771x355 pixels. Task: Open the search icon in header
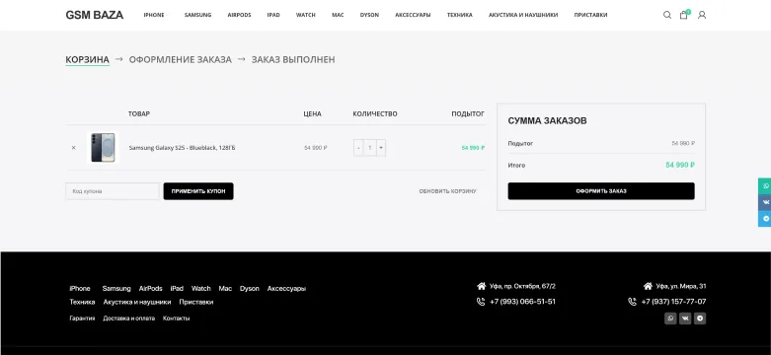point(666,15)
